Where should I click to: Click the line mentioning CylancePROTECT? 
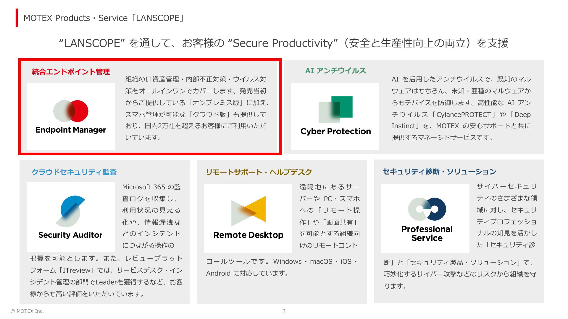coord(461,115)
